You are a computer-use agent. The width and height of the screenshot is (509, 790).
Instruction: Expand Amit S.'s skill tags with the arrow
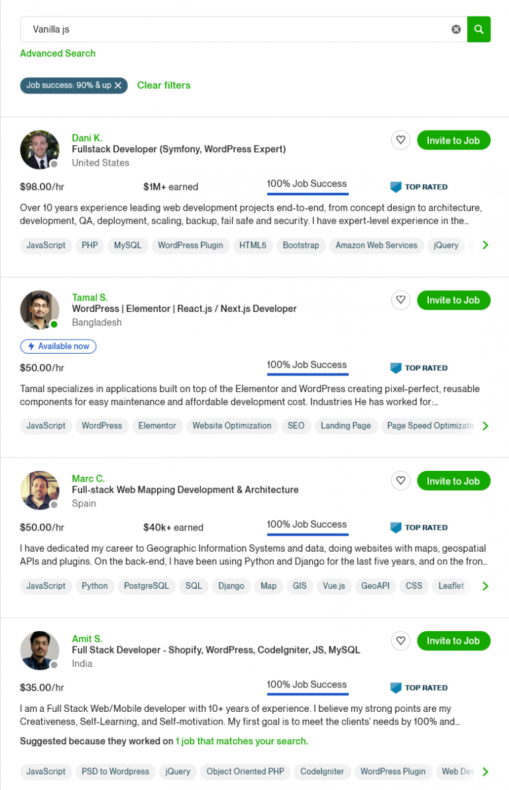click(485, 771)
